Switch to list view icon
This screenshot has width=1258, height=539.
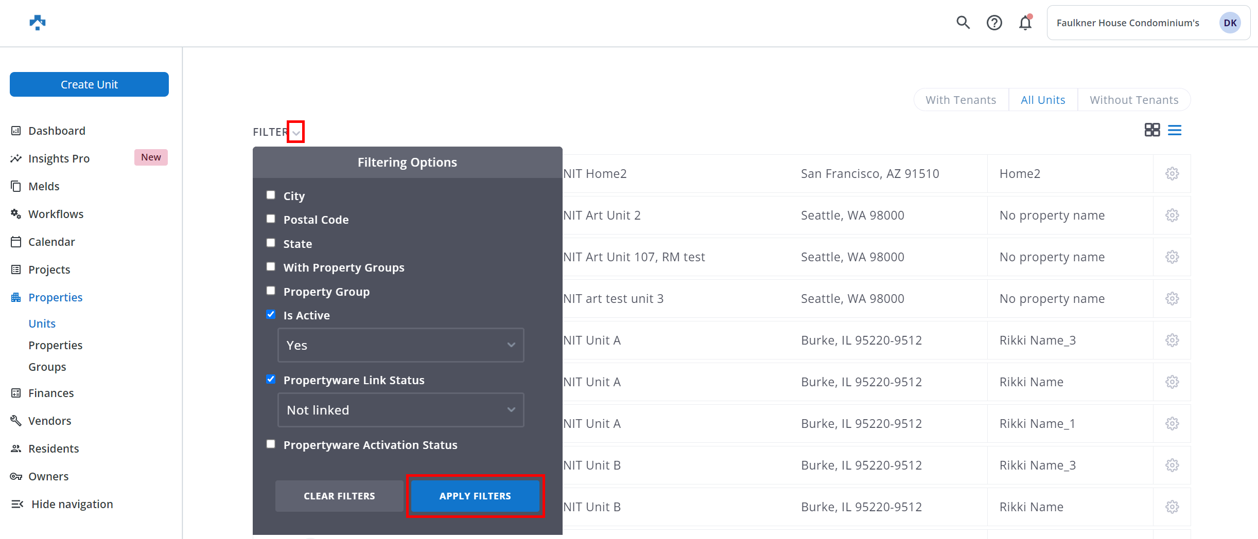click(x=1175, y=130)
